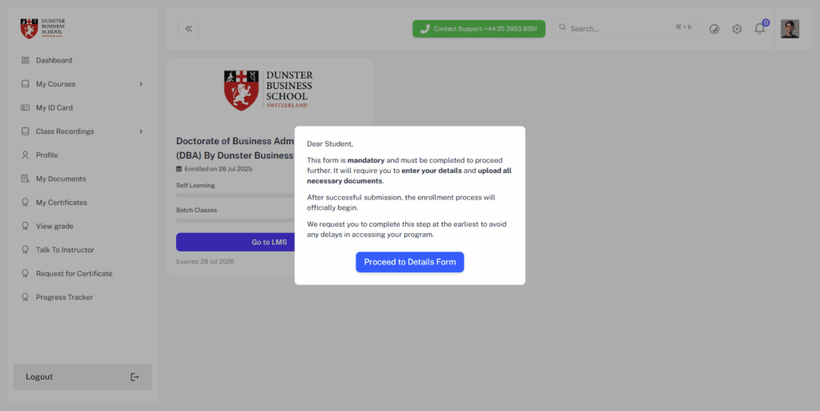Viewport: 820px width, 411px height.
Task: Select View grade in sidebar
Action: coord(54,226)
